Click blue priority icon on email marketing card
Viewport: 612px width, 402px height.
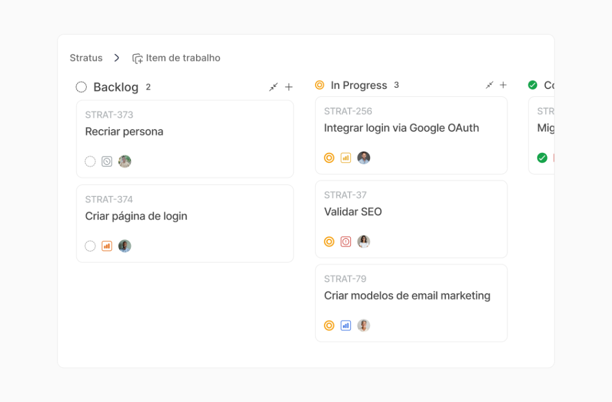pyautogui.click(x=346, y=326)
